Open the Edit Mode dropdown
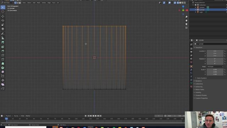Viewport: 227px width, 128px height. [7, 2]
